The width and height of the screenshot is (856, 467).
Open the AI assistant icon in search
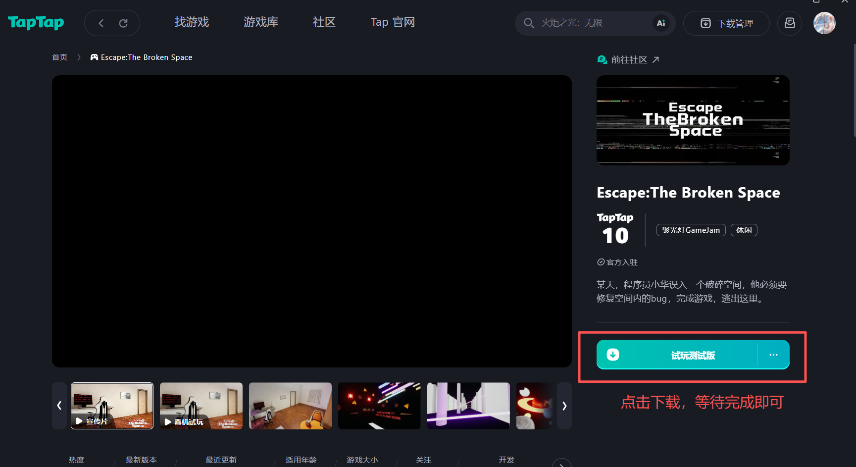[661, 23]
